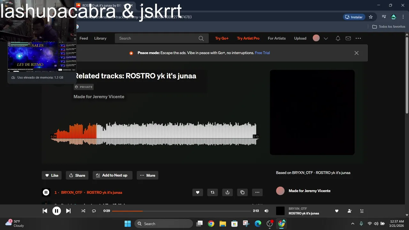409x230 pixels.
Task: Open header three-dots settings menu
Action: click(358, 38)
